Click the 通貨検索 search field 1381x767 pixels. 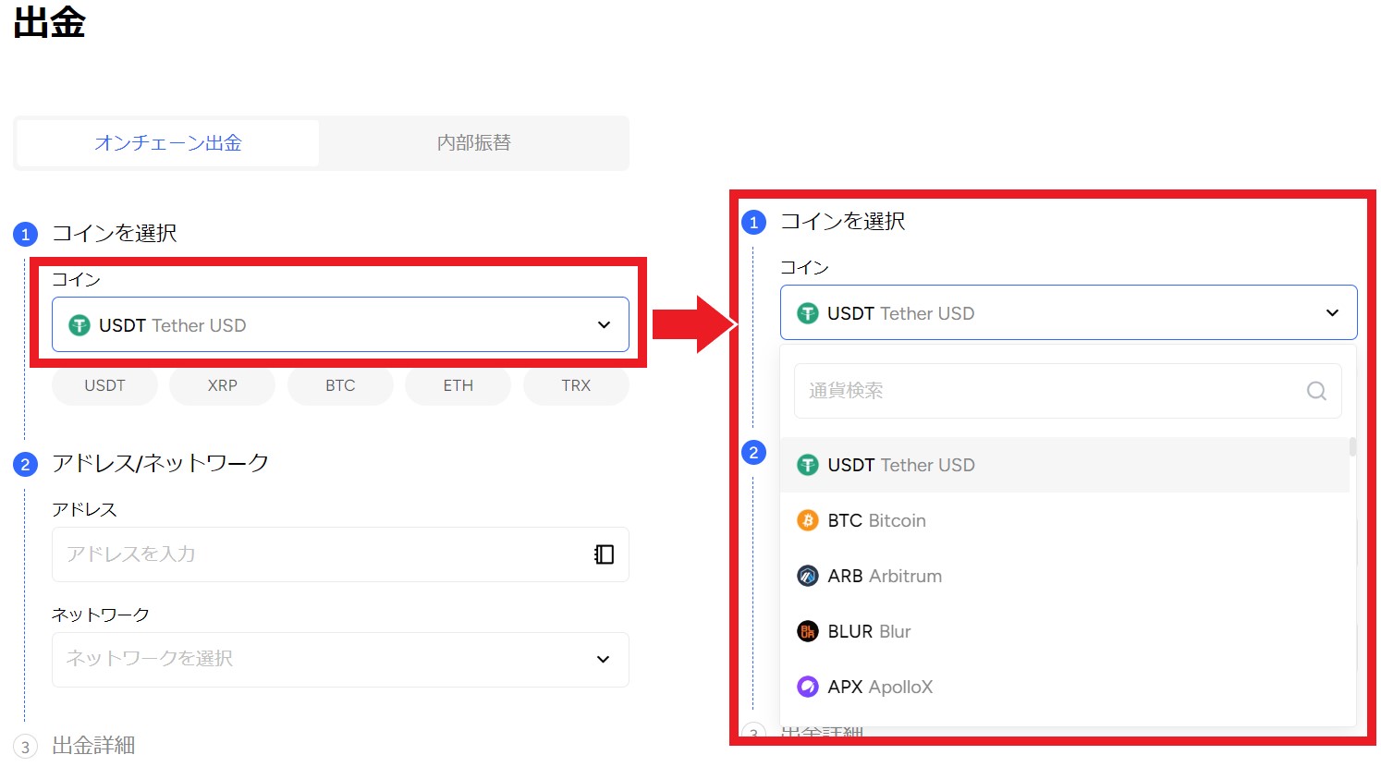pos(1068,391)
